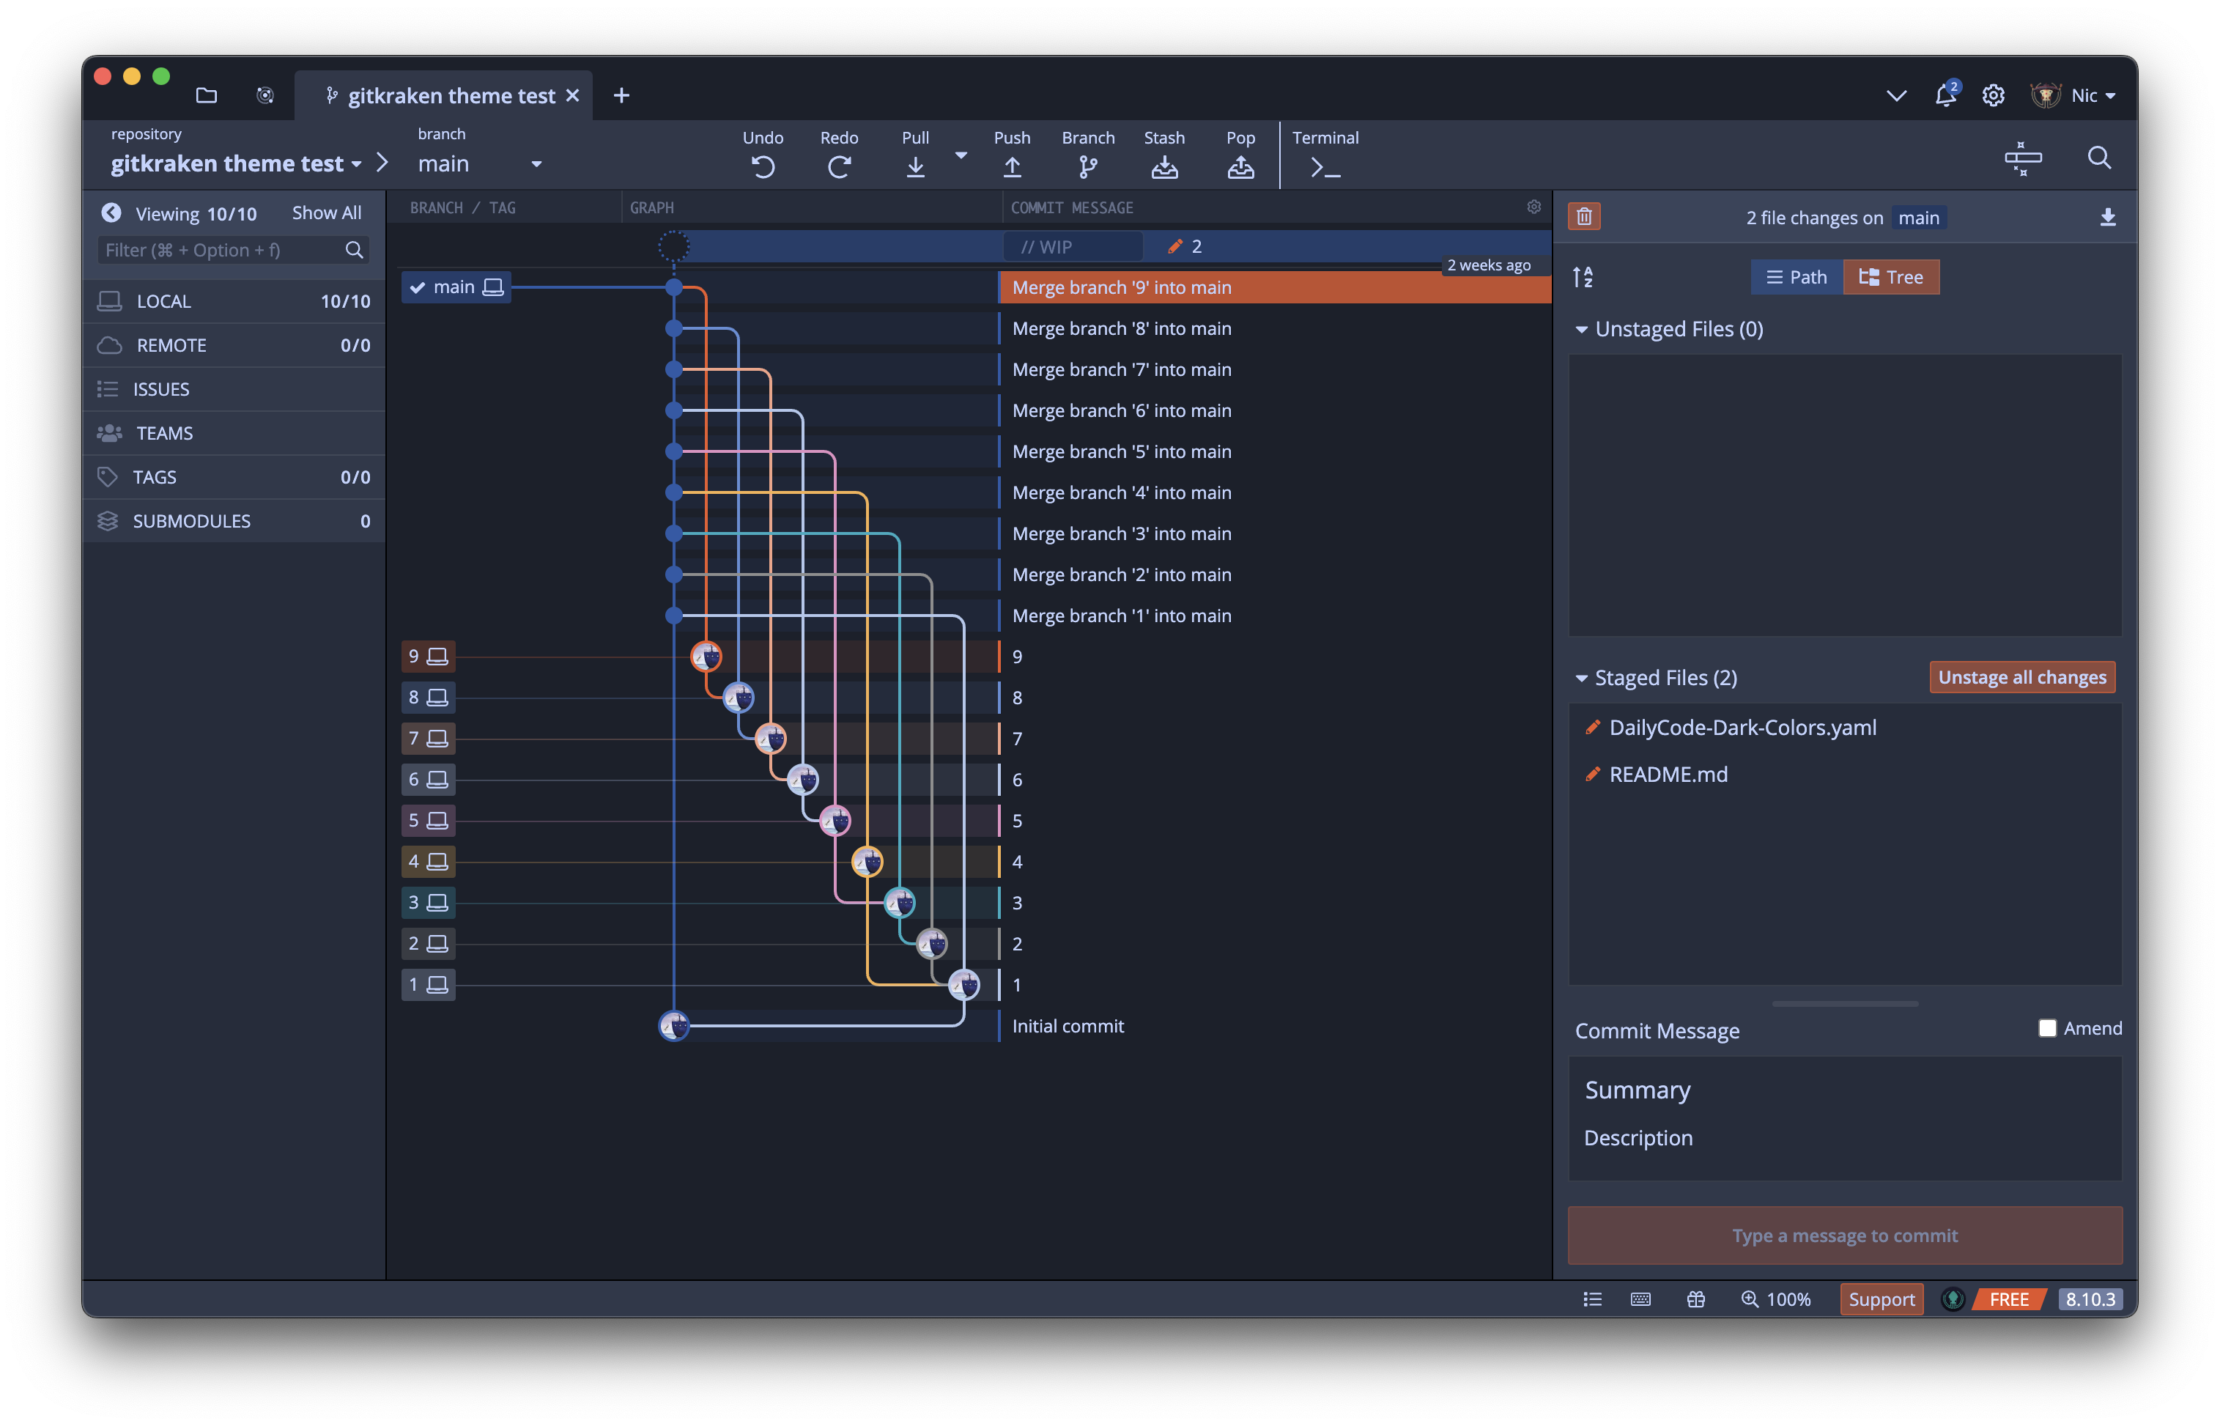Pop the latest stash
The height and width of the screenshot is (1426, 2220).
pyautogui.click(x=1240, y=166)
